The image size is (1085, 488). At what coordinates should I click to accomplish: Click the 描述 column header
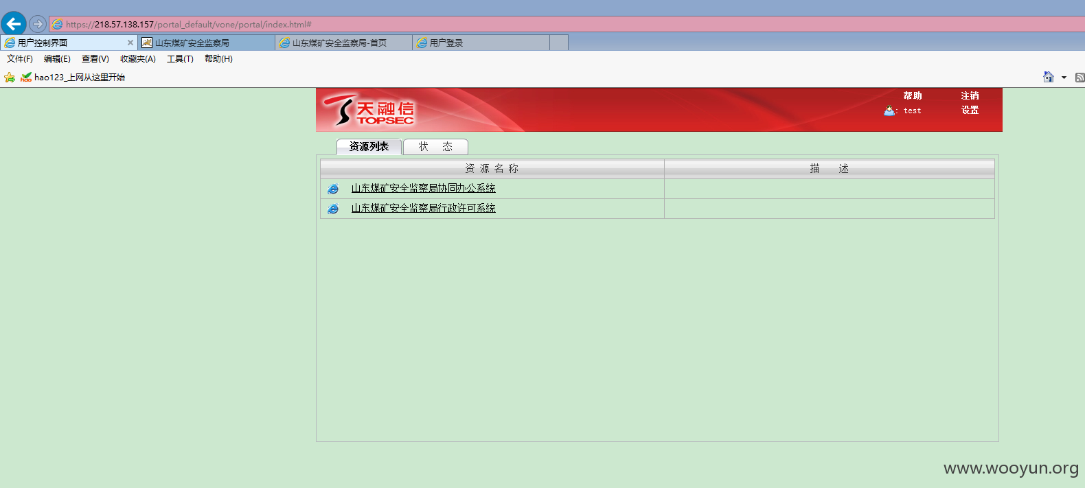pos(830,168)
